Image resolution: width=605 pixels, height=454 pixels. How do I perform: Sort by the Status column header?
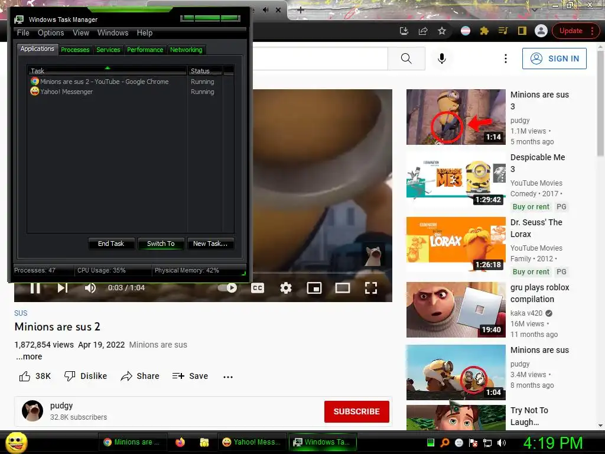(205, 71)
